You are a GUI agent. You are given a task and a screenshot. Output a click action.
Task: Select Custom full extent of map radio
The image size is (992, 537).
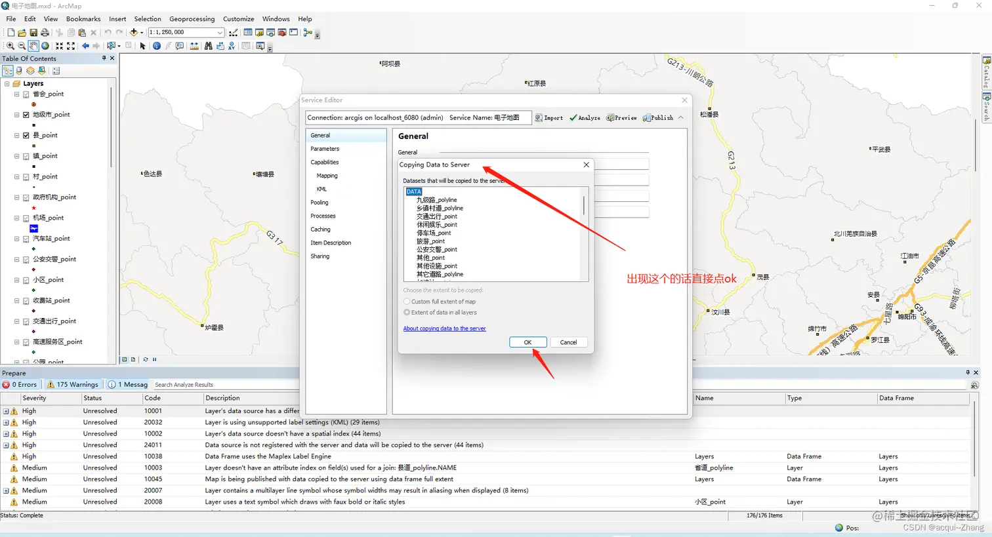point(407,302)
